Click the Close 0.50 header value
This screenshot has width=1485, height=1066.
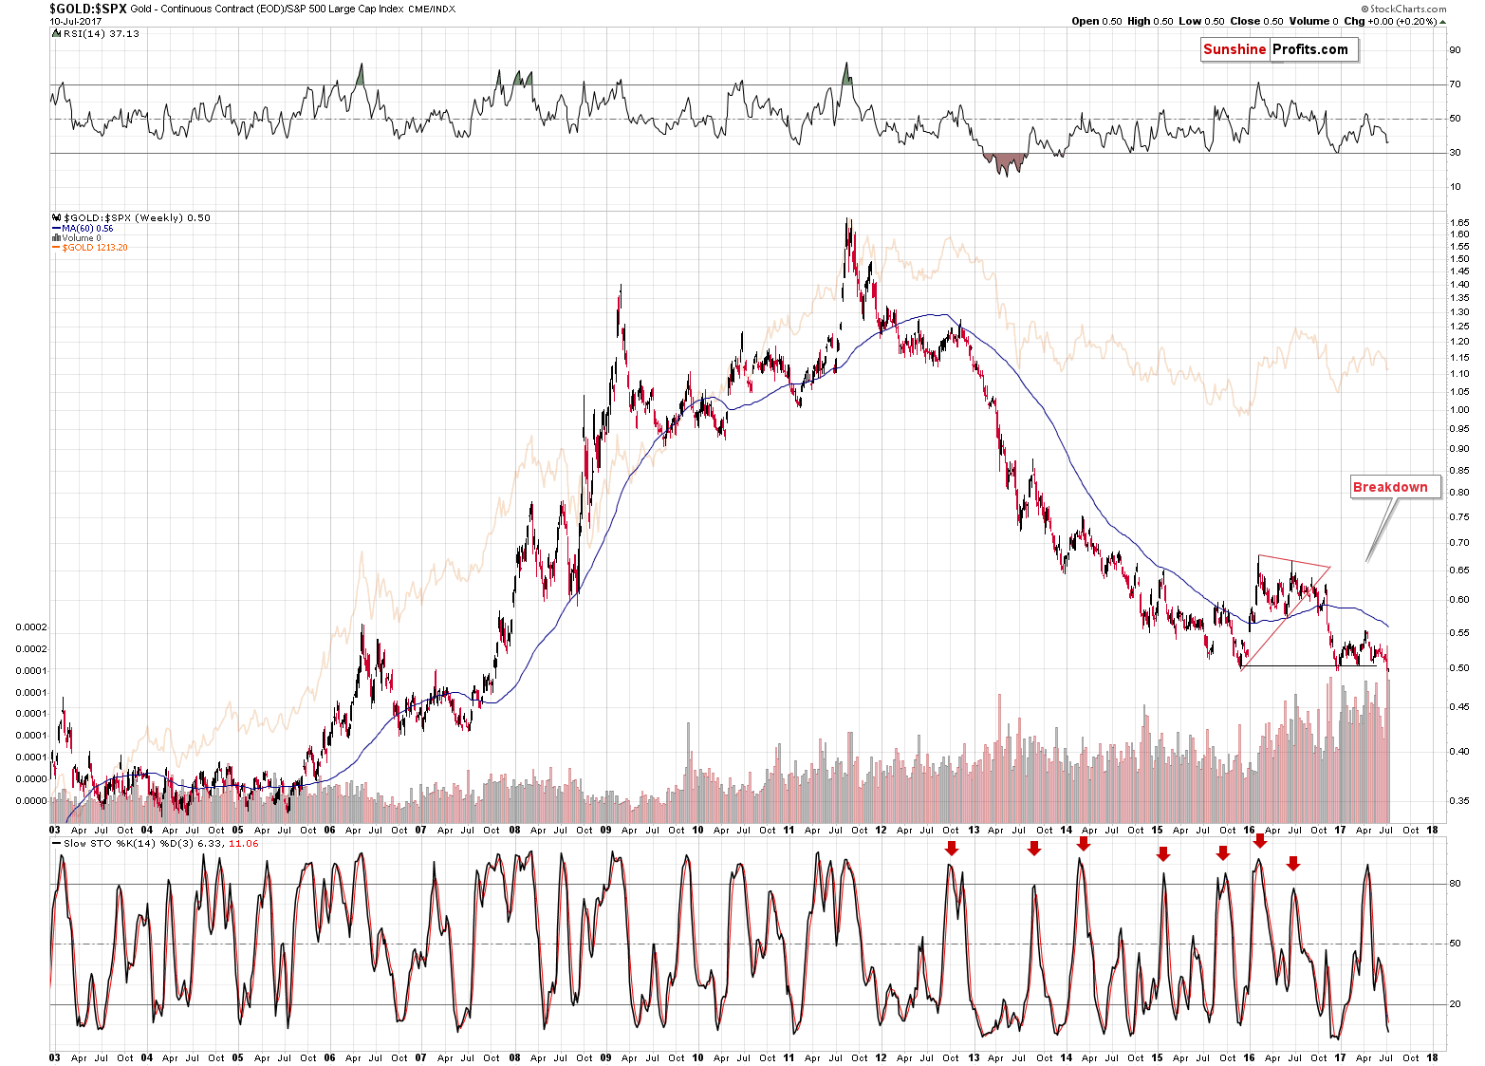1256,21
